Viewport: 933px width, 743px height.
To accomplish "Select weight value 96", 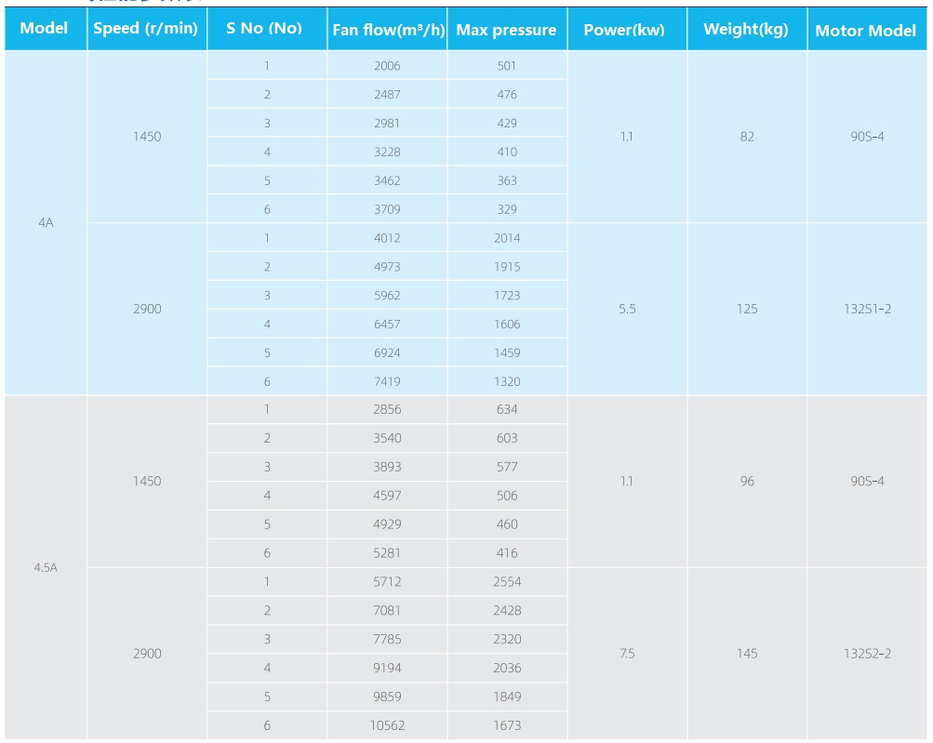I will click(x=747, y=482).
